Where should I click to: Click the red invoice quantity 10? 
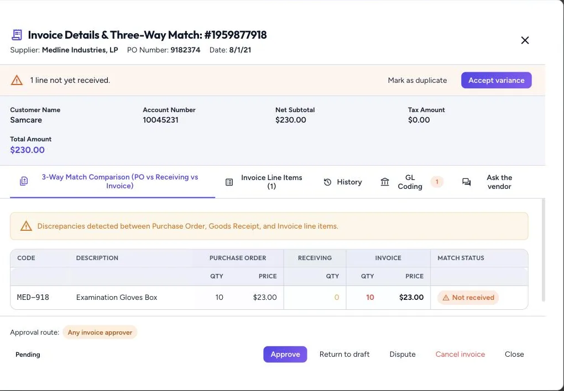370,298
